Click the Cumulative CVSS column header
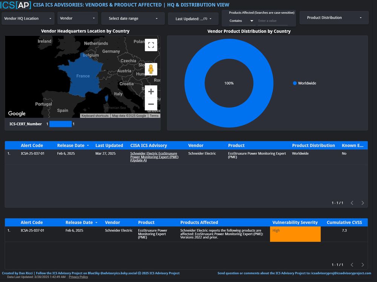The width and height of the screenshot is (377, 282). [344, 222]
